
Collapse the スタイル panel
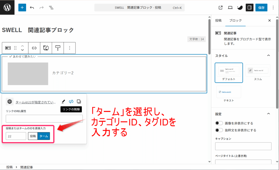click(x=268, y=55)
